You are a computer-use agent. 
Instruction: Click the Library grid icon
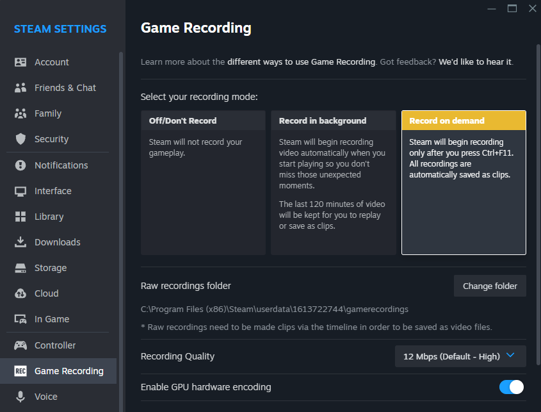pyautogui.click(x=20, y=217)
